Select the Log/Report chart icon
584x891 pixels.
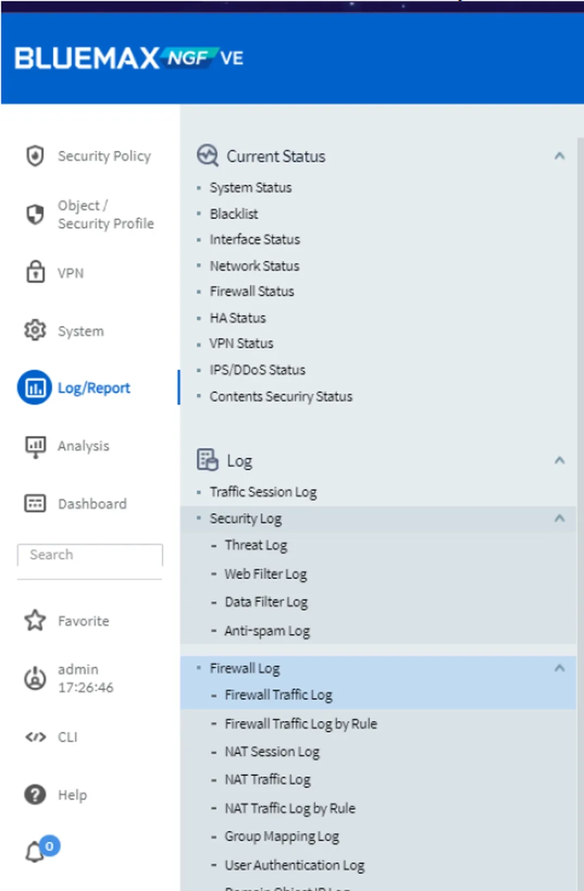(x=35, y=388)
